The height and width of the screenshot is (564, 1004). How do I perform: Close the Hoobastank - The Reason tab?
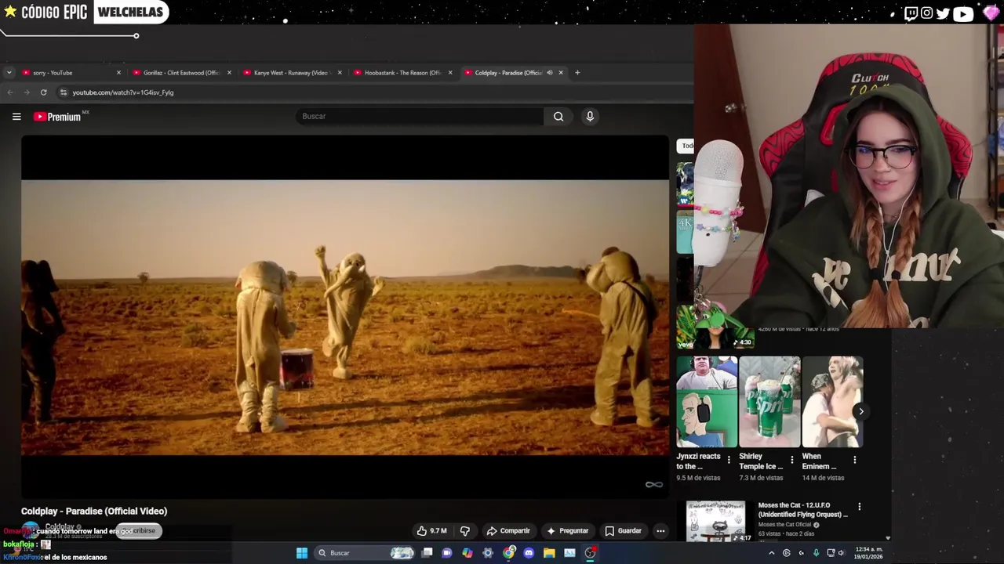coord(450,73)
